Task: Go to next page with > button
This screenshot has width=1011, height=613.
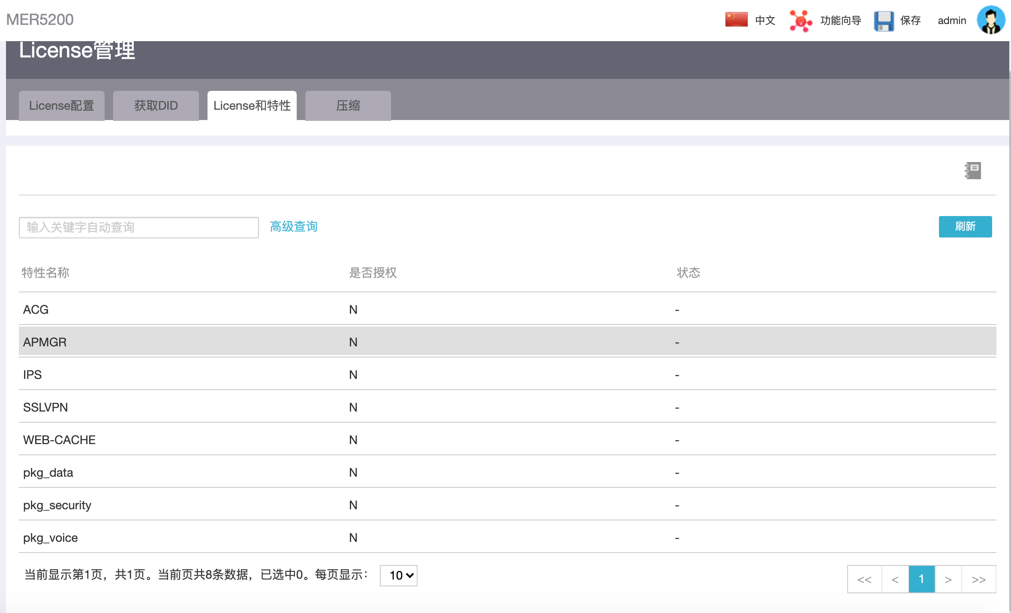Action: point(948,579)
